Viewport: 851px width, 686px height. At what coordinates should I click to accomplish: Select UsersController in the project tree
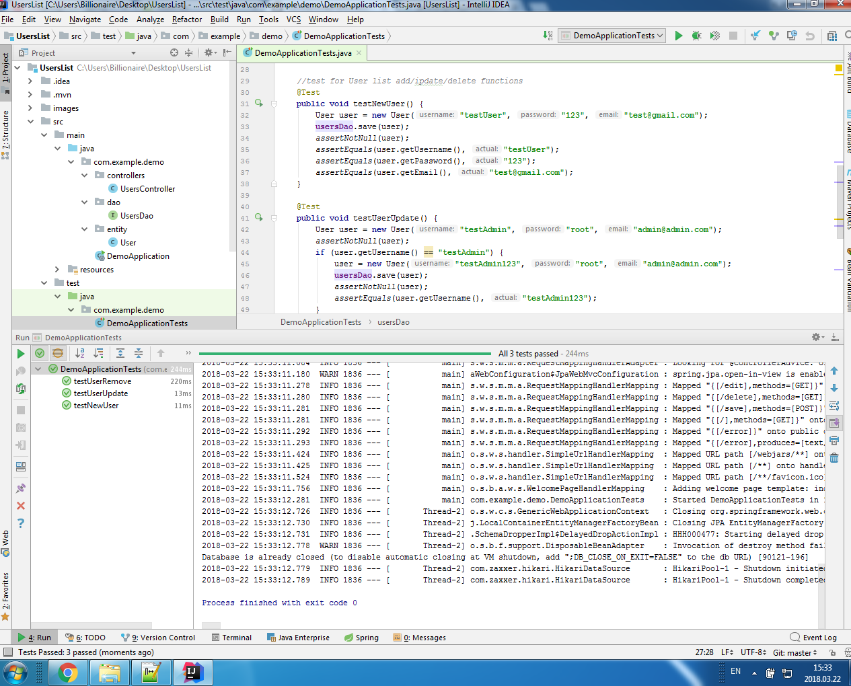point(147,189)
